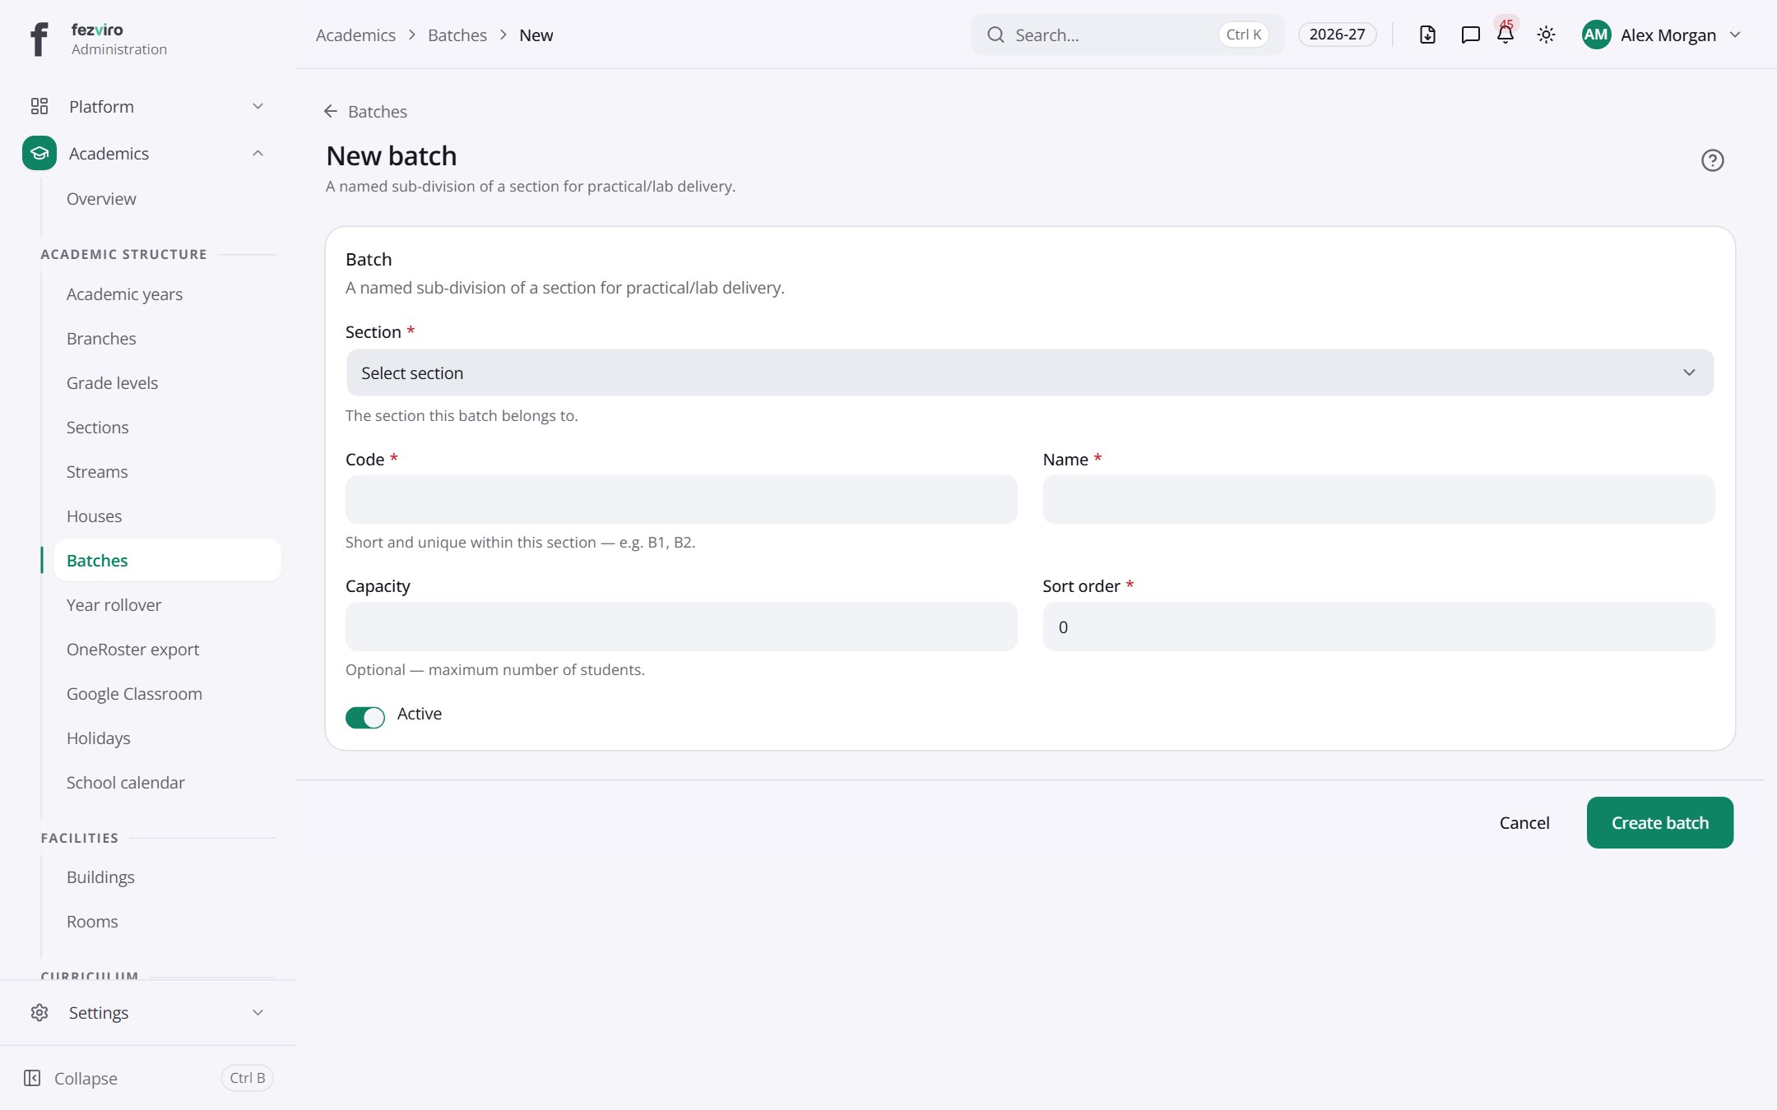Image resolution: width=1777 pixels, height=1110 pixels.
Task: Click Collapse sidebar button
Action: (148, 1078)
